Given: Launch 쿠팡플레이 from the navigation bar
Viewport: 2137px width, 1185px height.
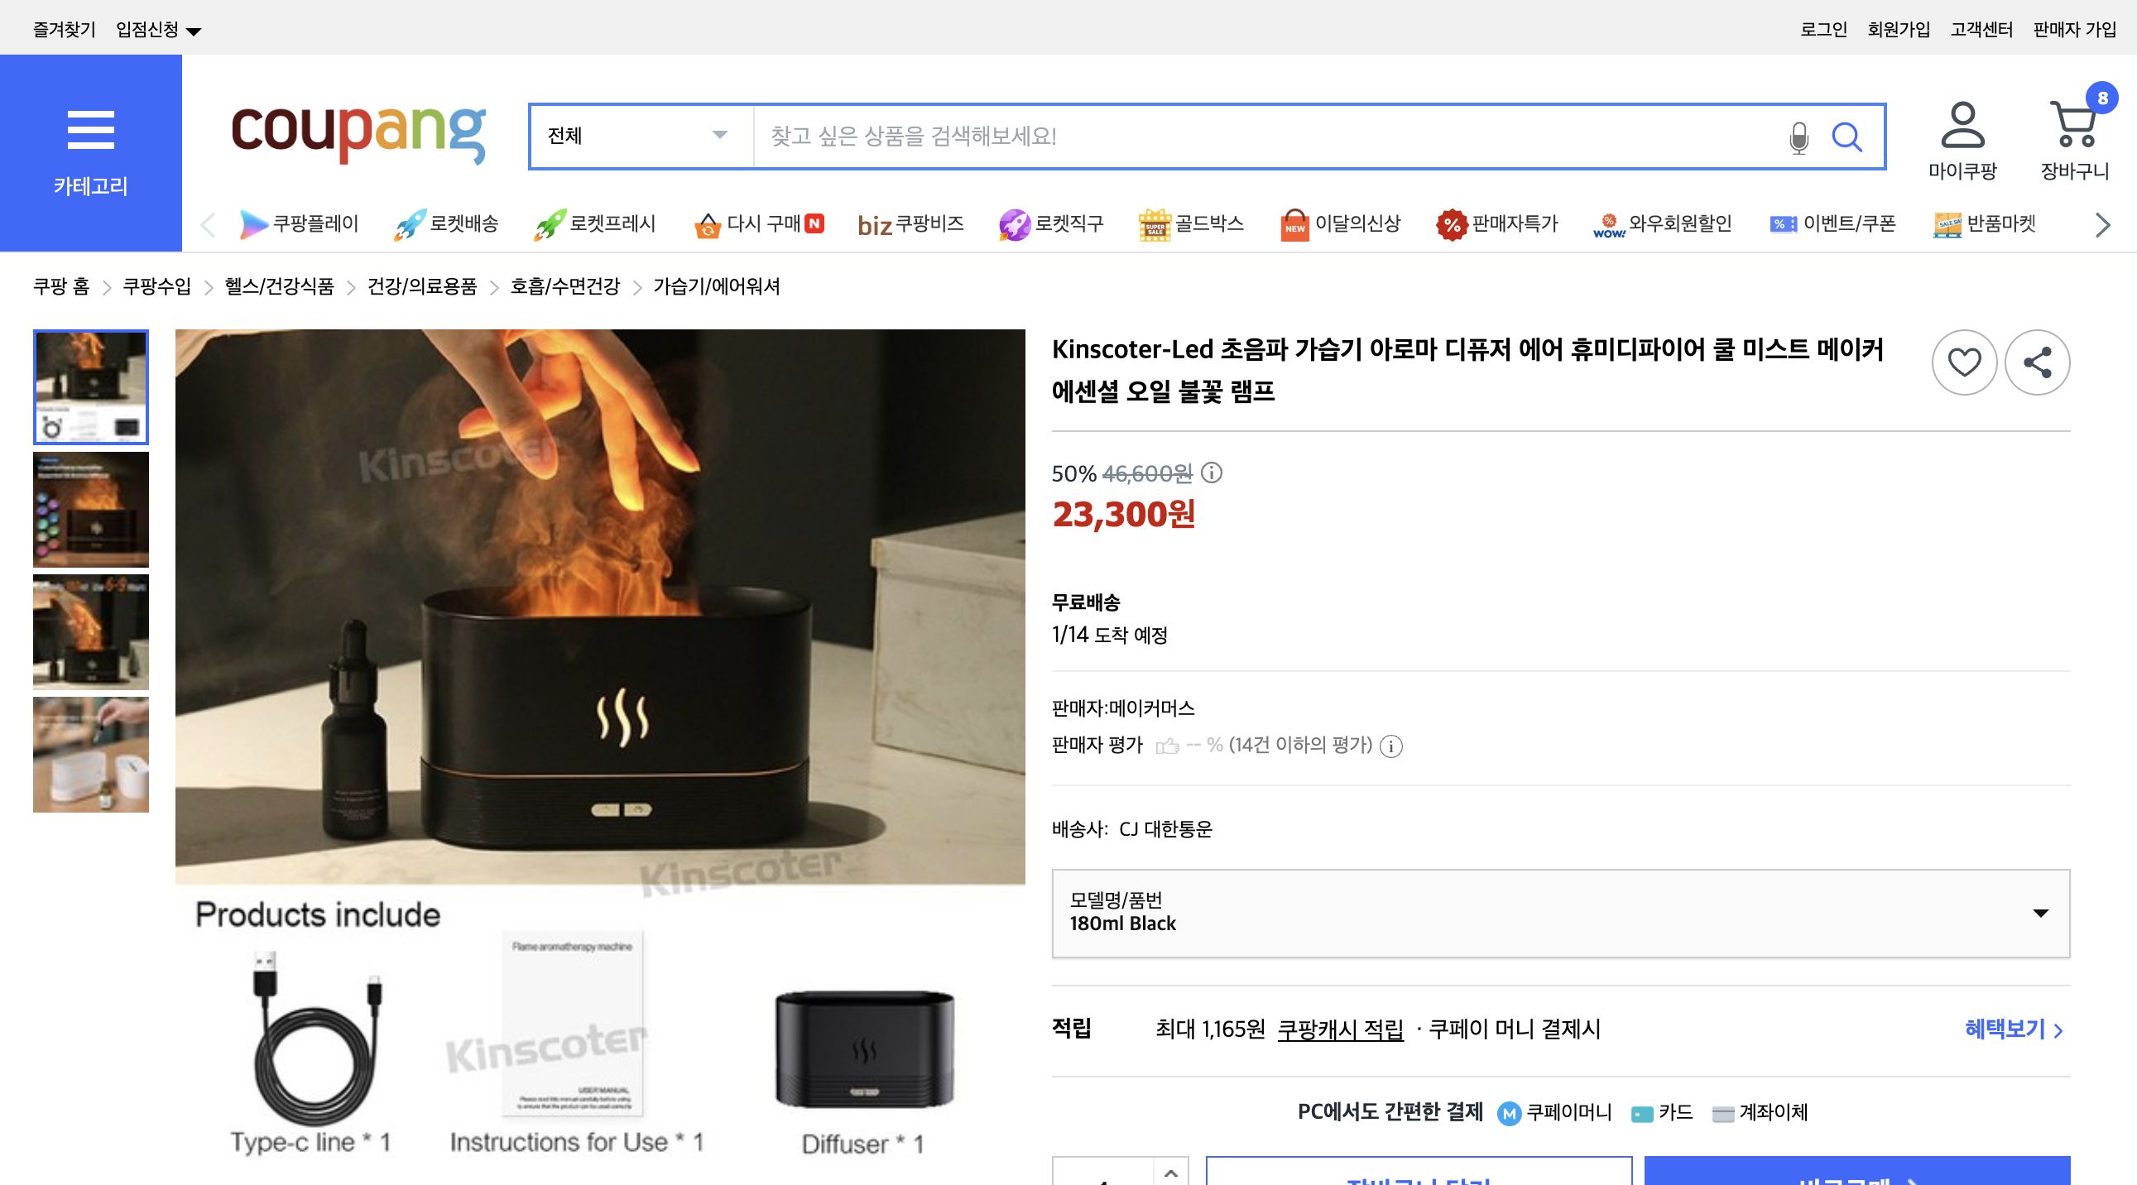Looking at the screenshot, I should pyautogui.click(x=256, y=224).
